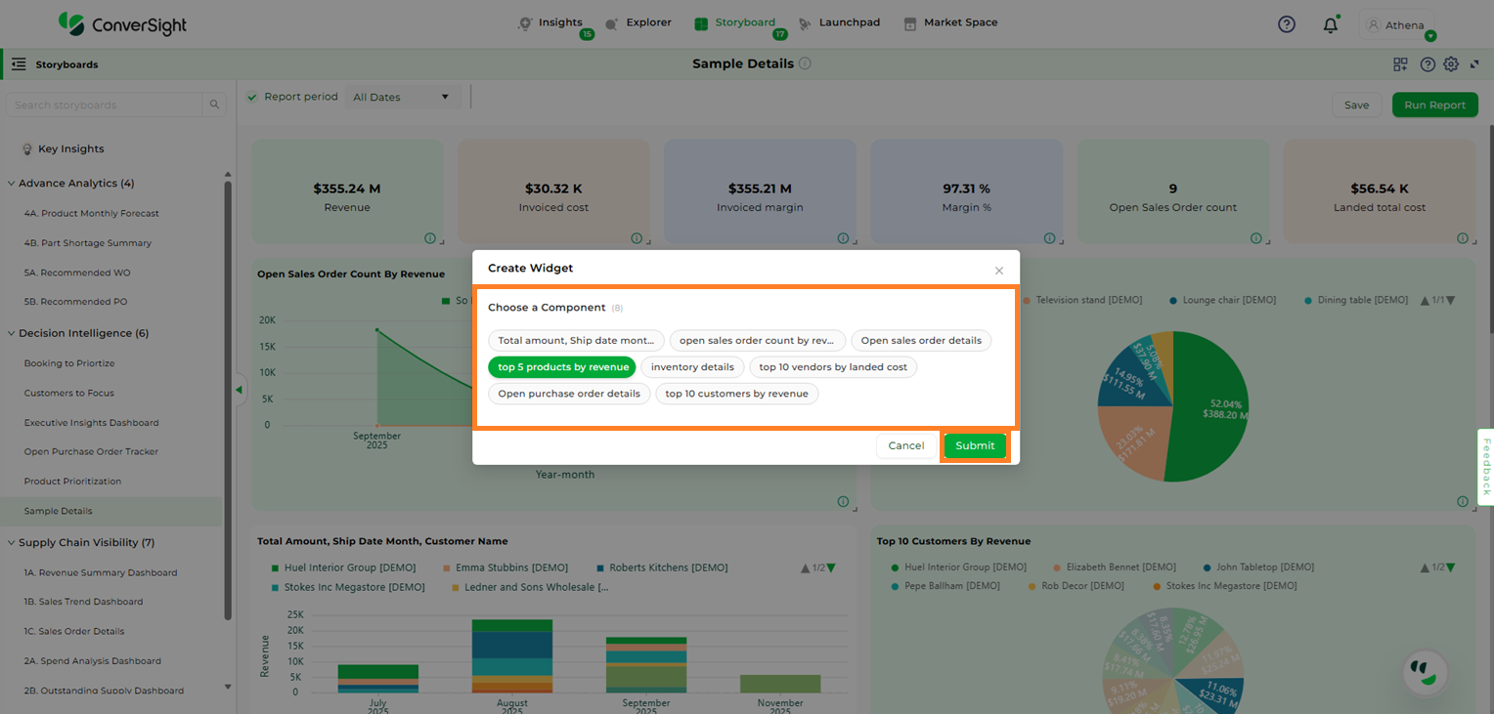Close the Create Widget dialog
This screenshot has height=714, width=1494.
[998, 271]
